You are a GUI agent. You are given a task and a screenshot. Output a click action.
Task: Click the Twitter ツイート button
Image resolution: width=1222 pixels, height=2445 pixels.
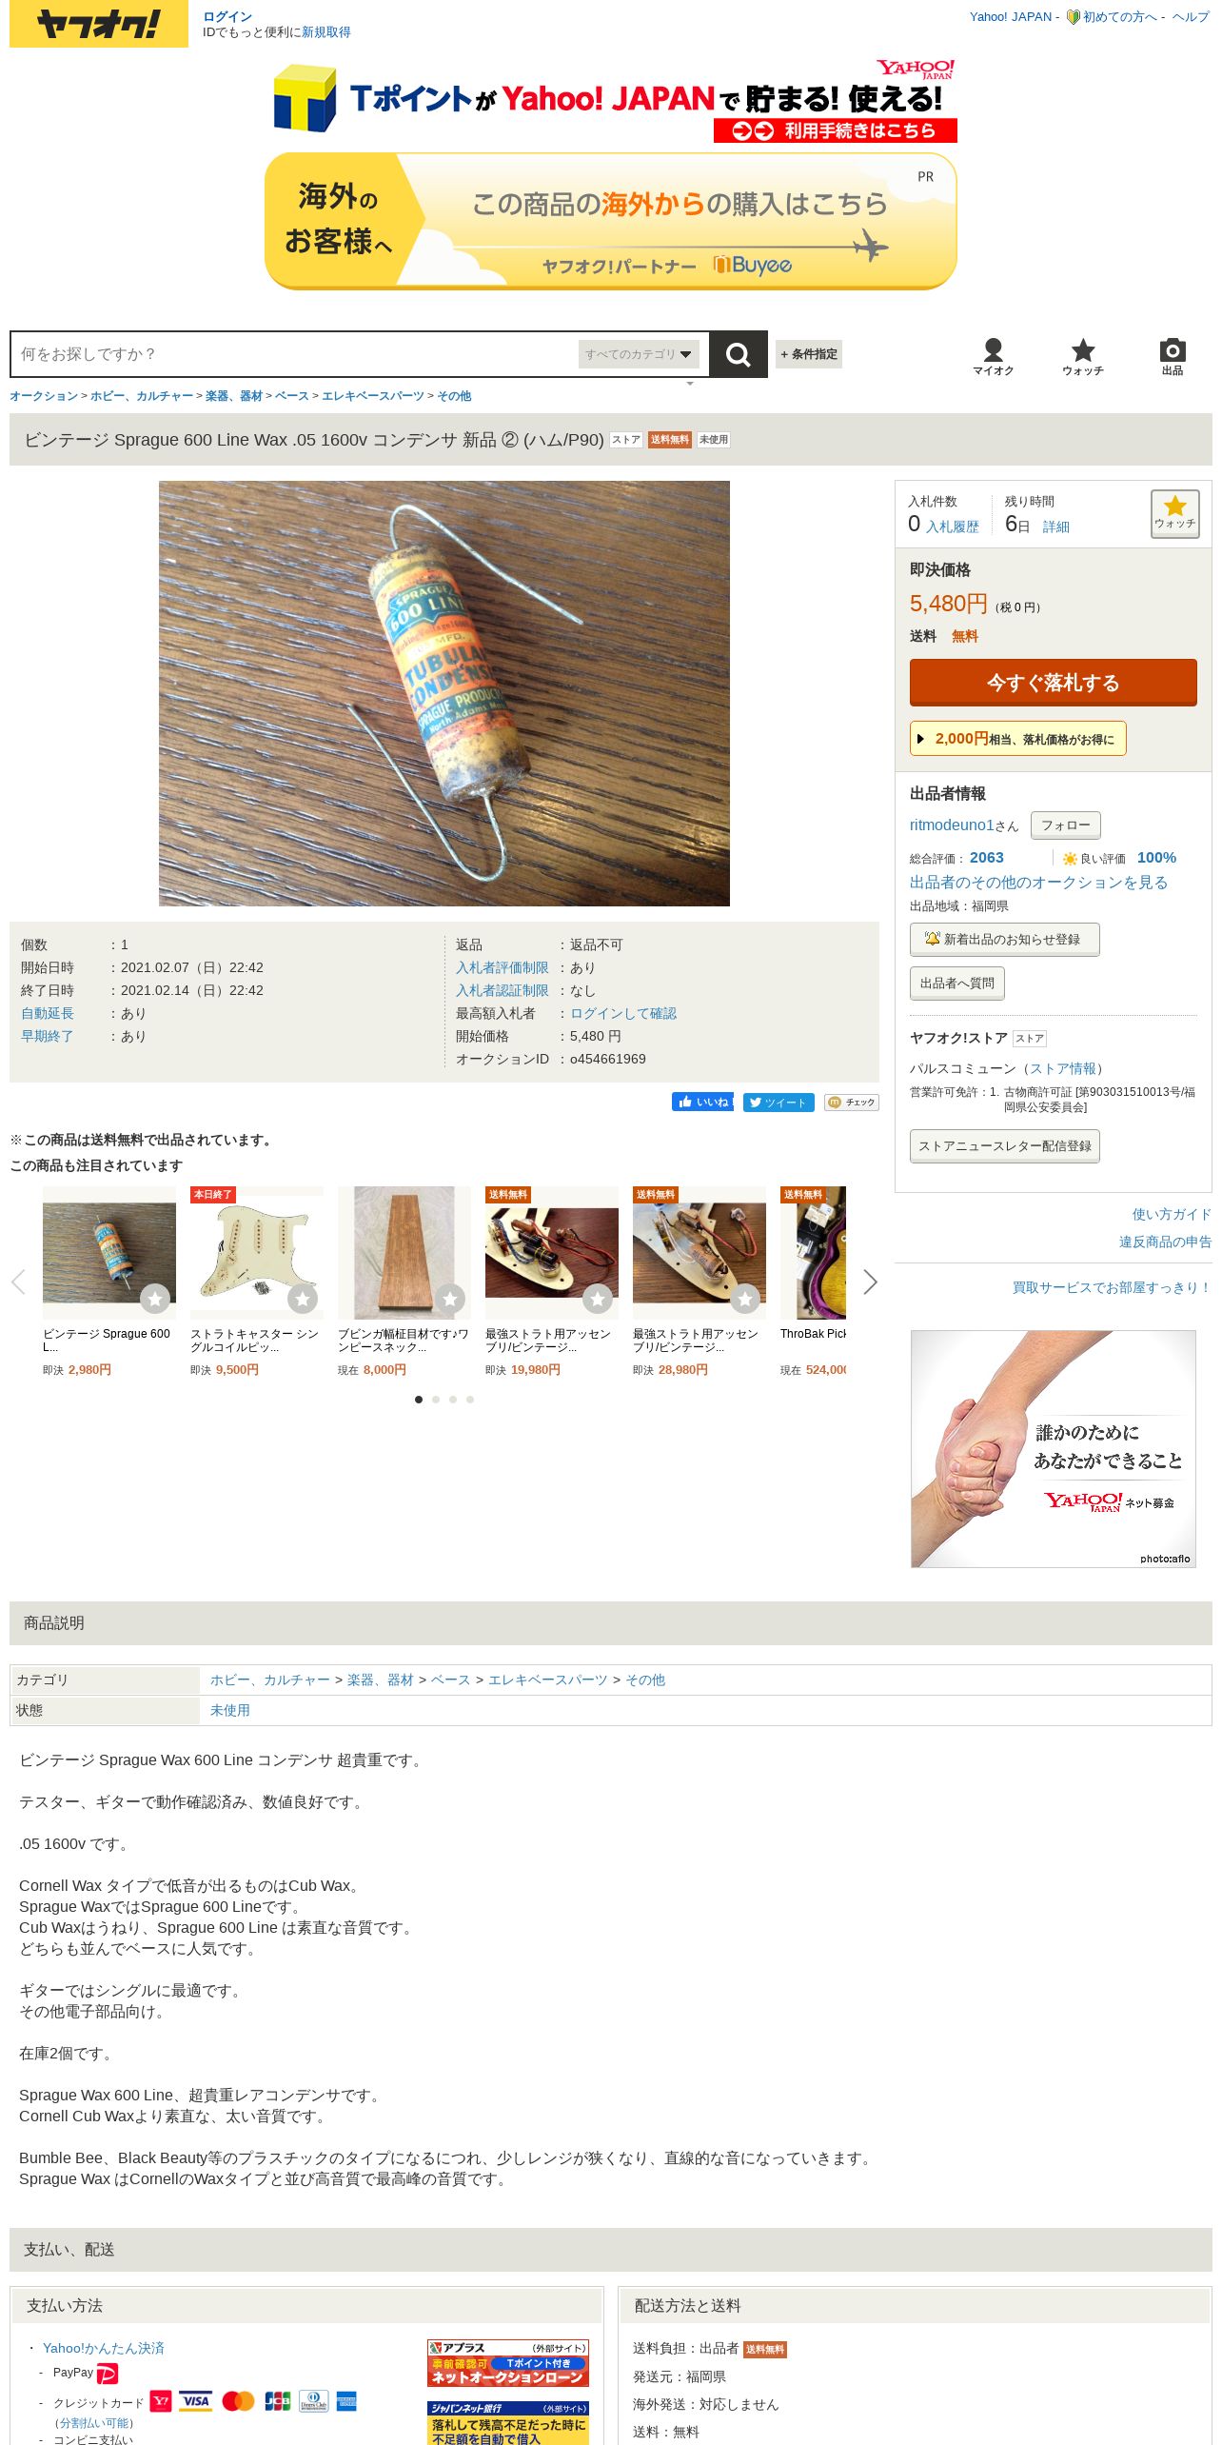[779, 1103]
